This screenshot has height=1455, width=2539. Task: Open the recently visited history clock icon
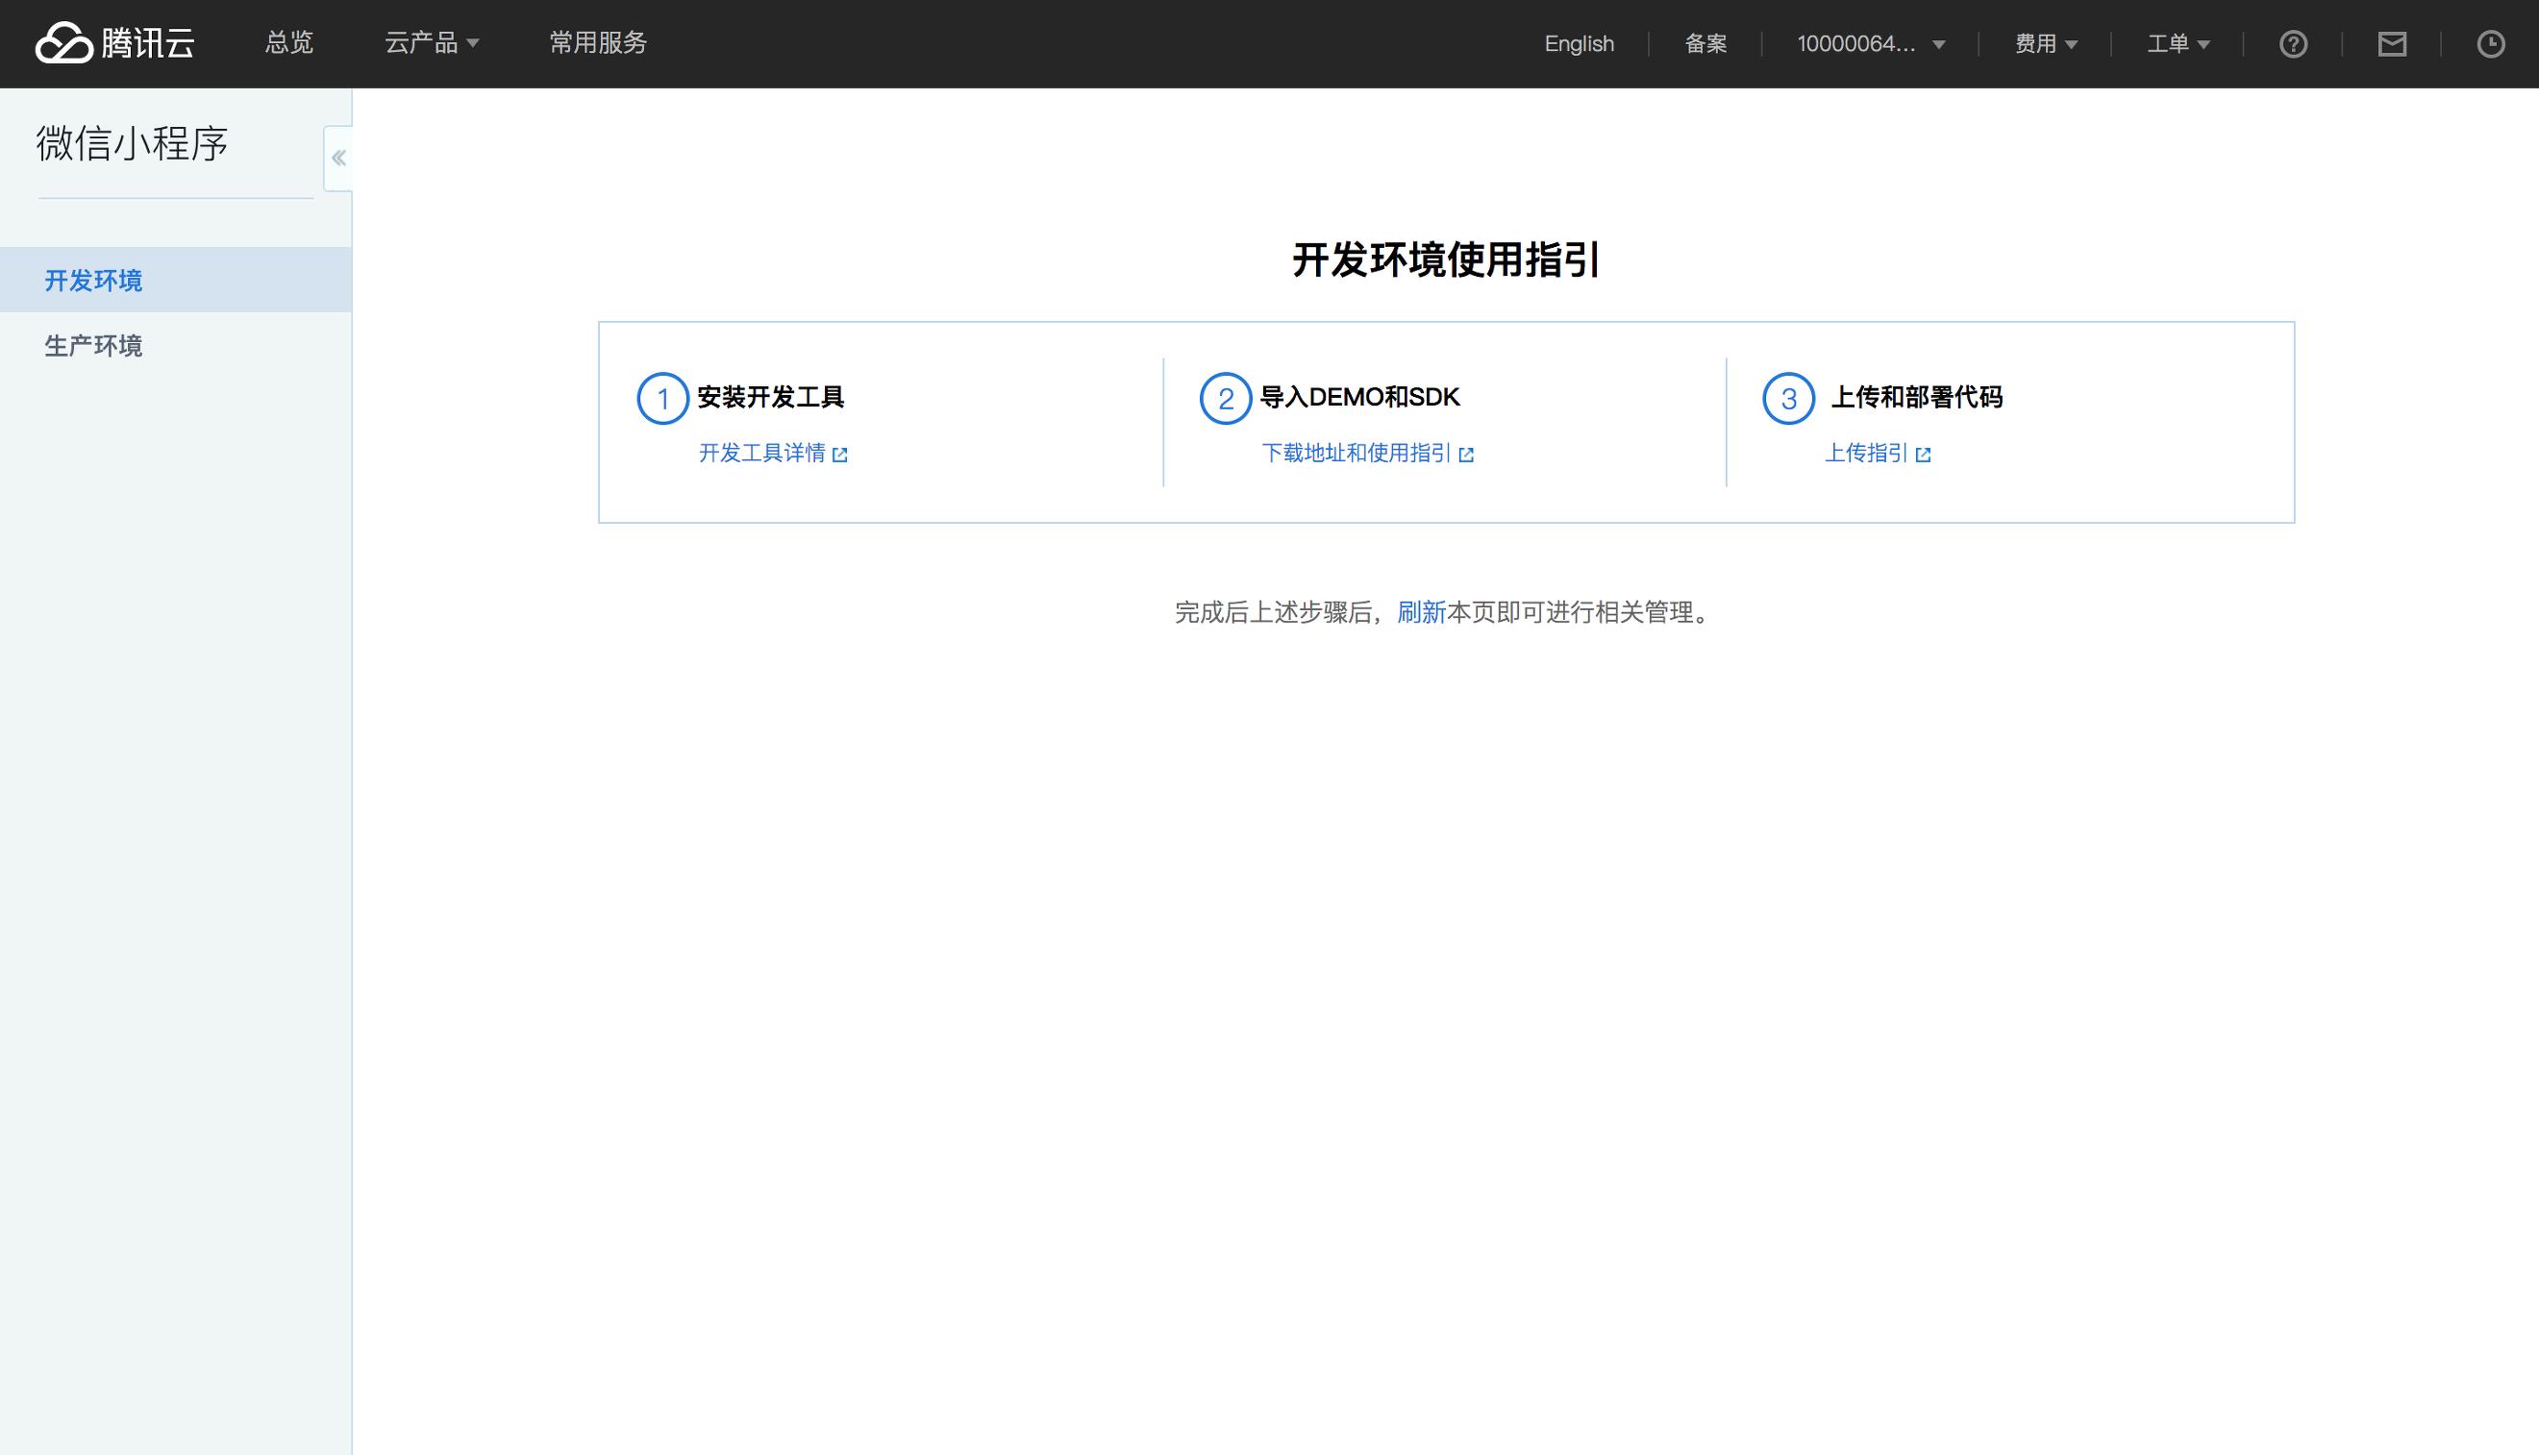click(x=2493, y=43)
